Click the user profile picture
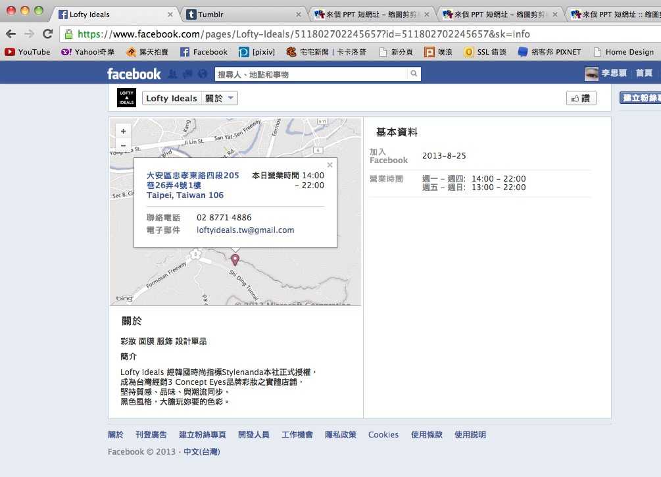This screenshot has width=661, height=477. click(x=591, y=74)
